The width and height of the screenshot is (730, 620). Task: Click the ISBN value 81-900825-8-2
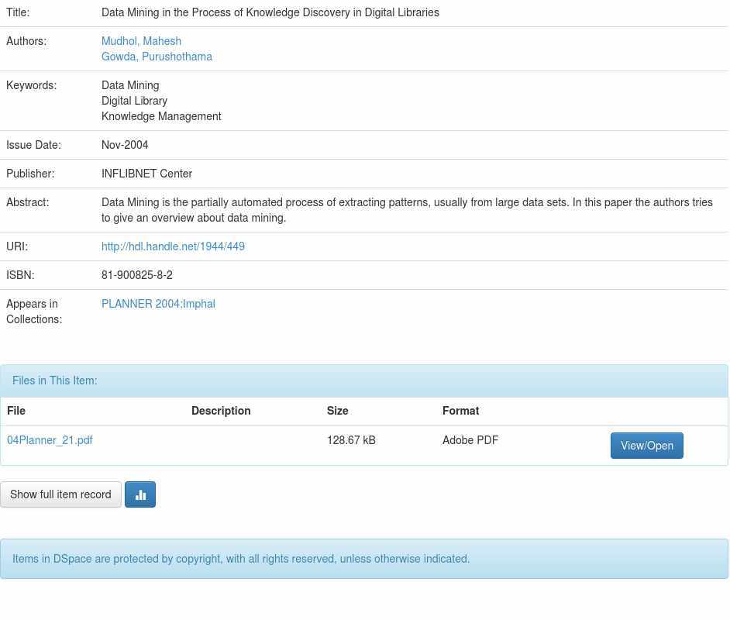[137, 275]
